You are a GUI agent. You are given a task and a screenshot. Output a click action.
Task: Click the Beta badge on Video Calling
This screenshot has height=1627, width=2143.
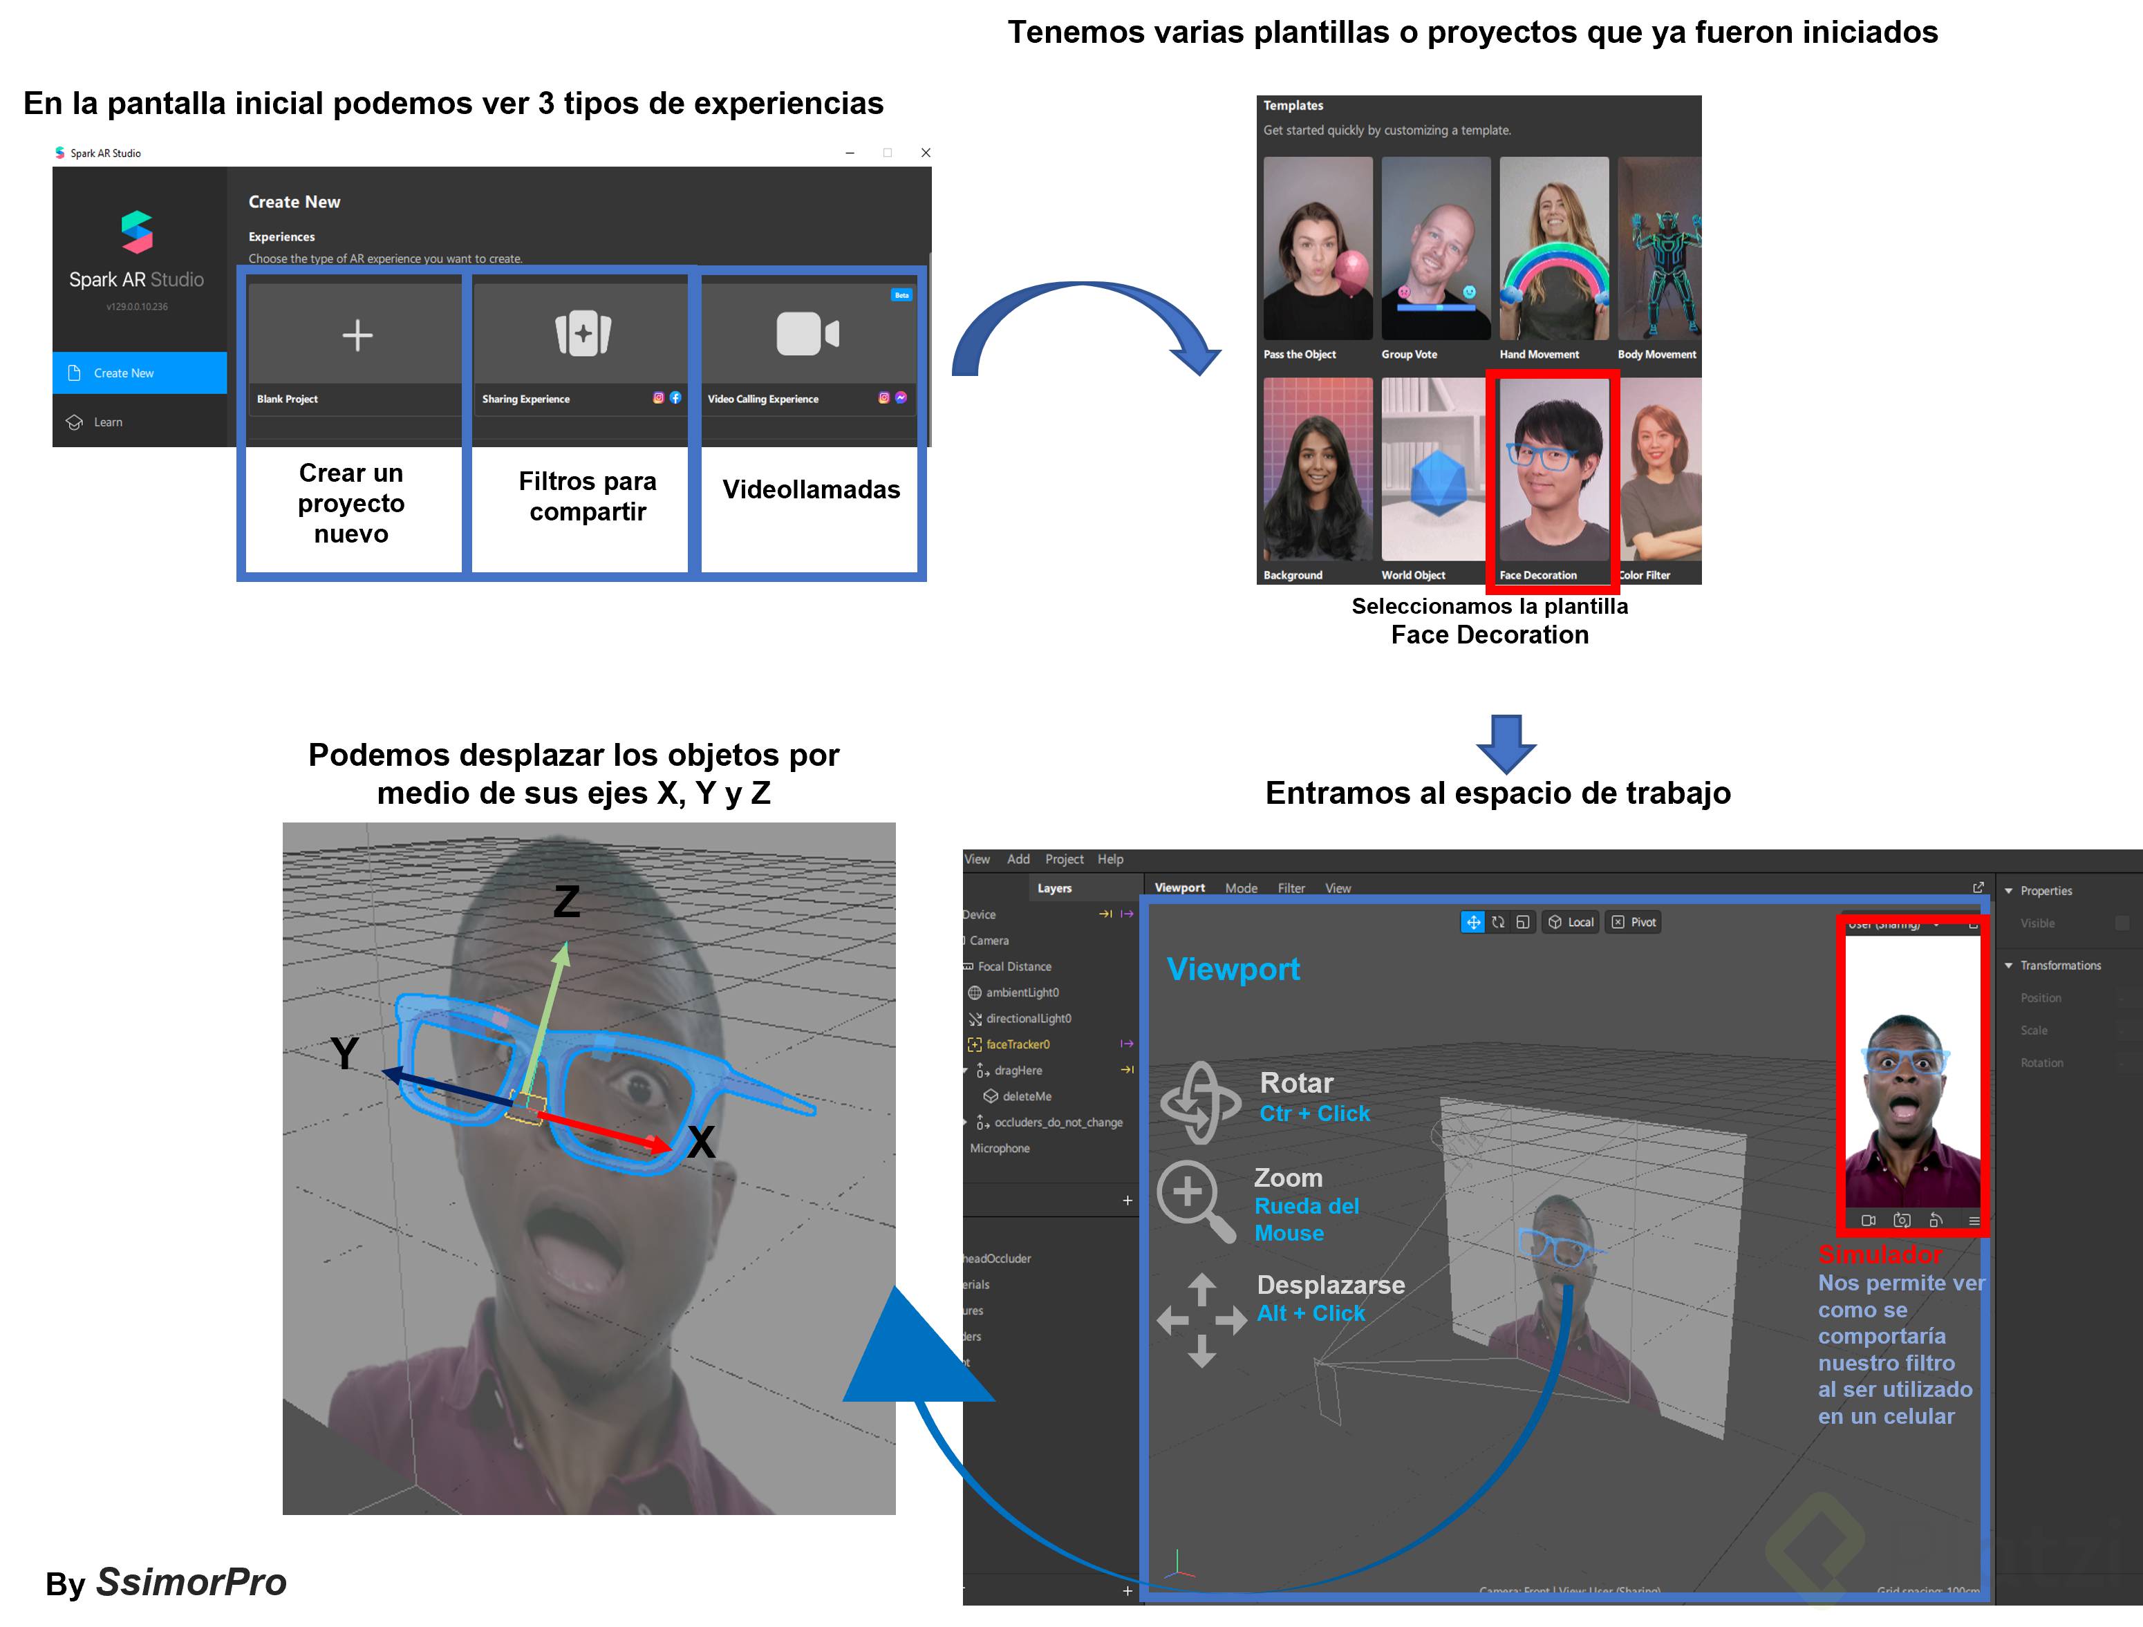pyautogui.click(x=902, y=295)
